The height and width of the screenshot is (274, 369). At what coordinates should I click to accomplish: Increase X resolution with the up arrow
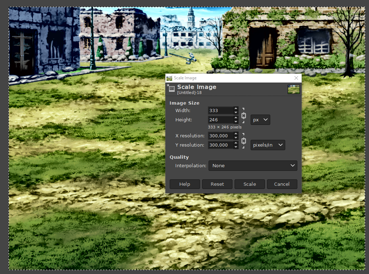(236, 134)
